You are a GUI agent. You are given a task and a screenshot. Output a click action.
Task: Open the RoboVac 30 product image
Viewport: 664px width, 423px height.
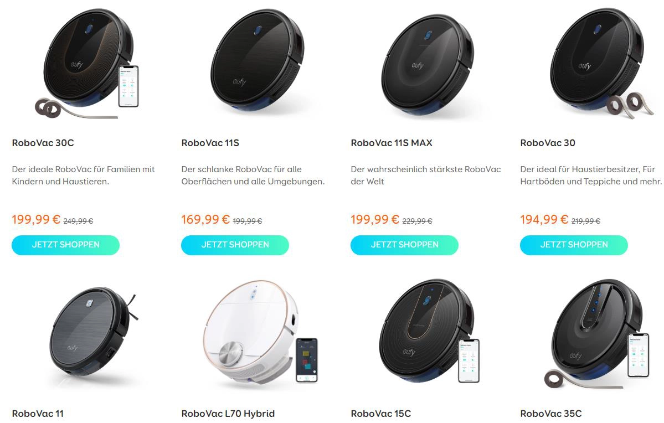[x=598, y=63]
